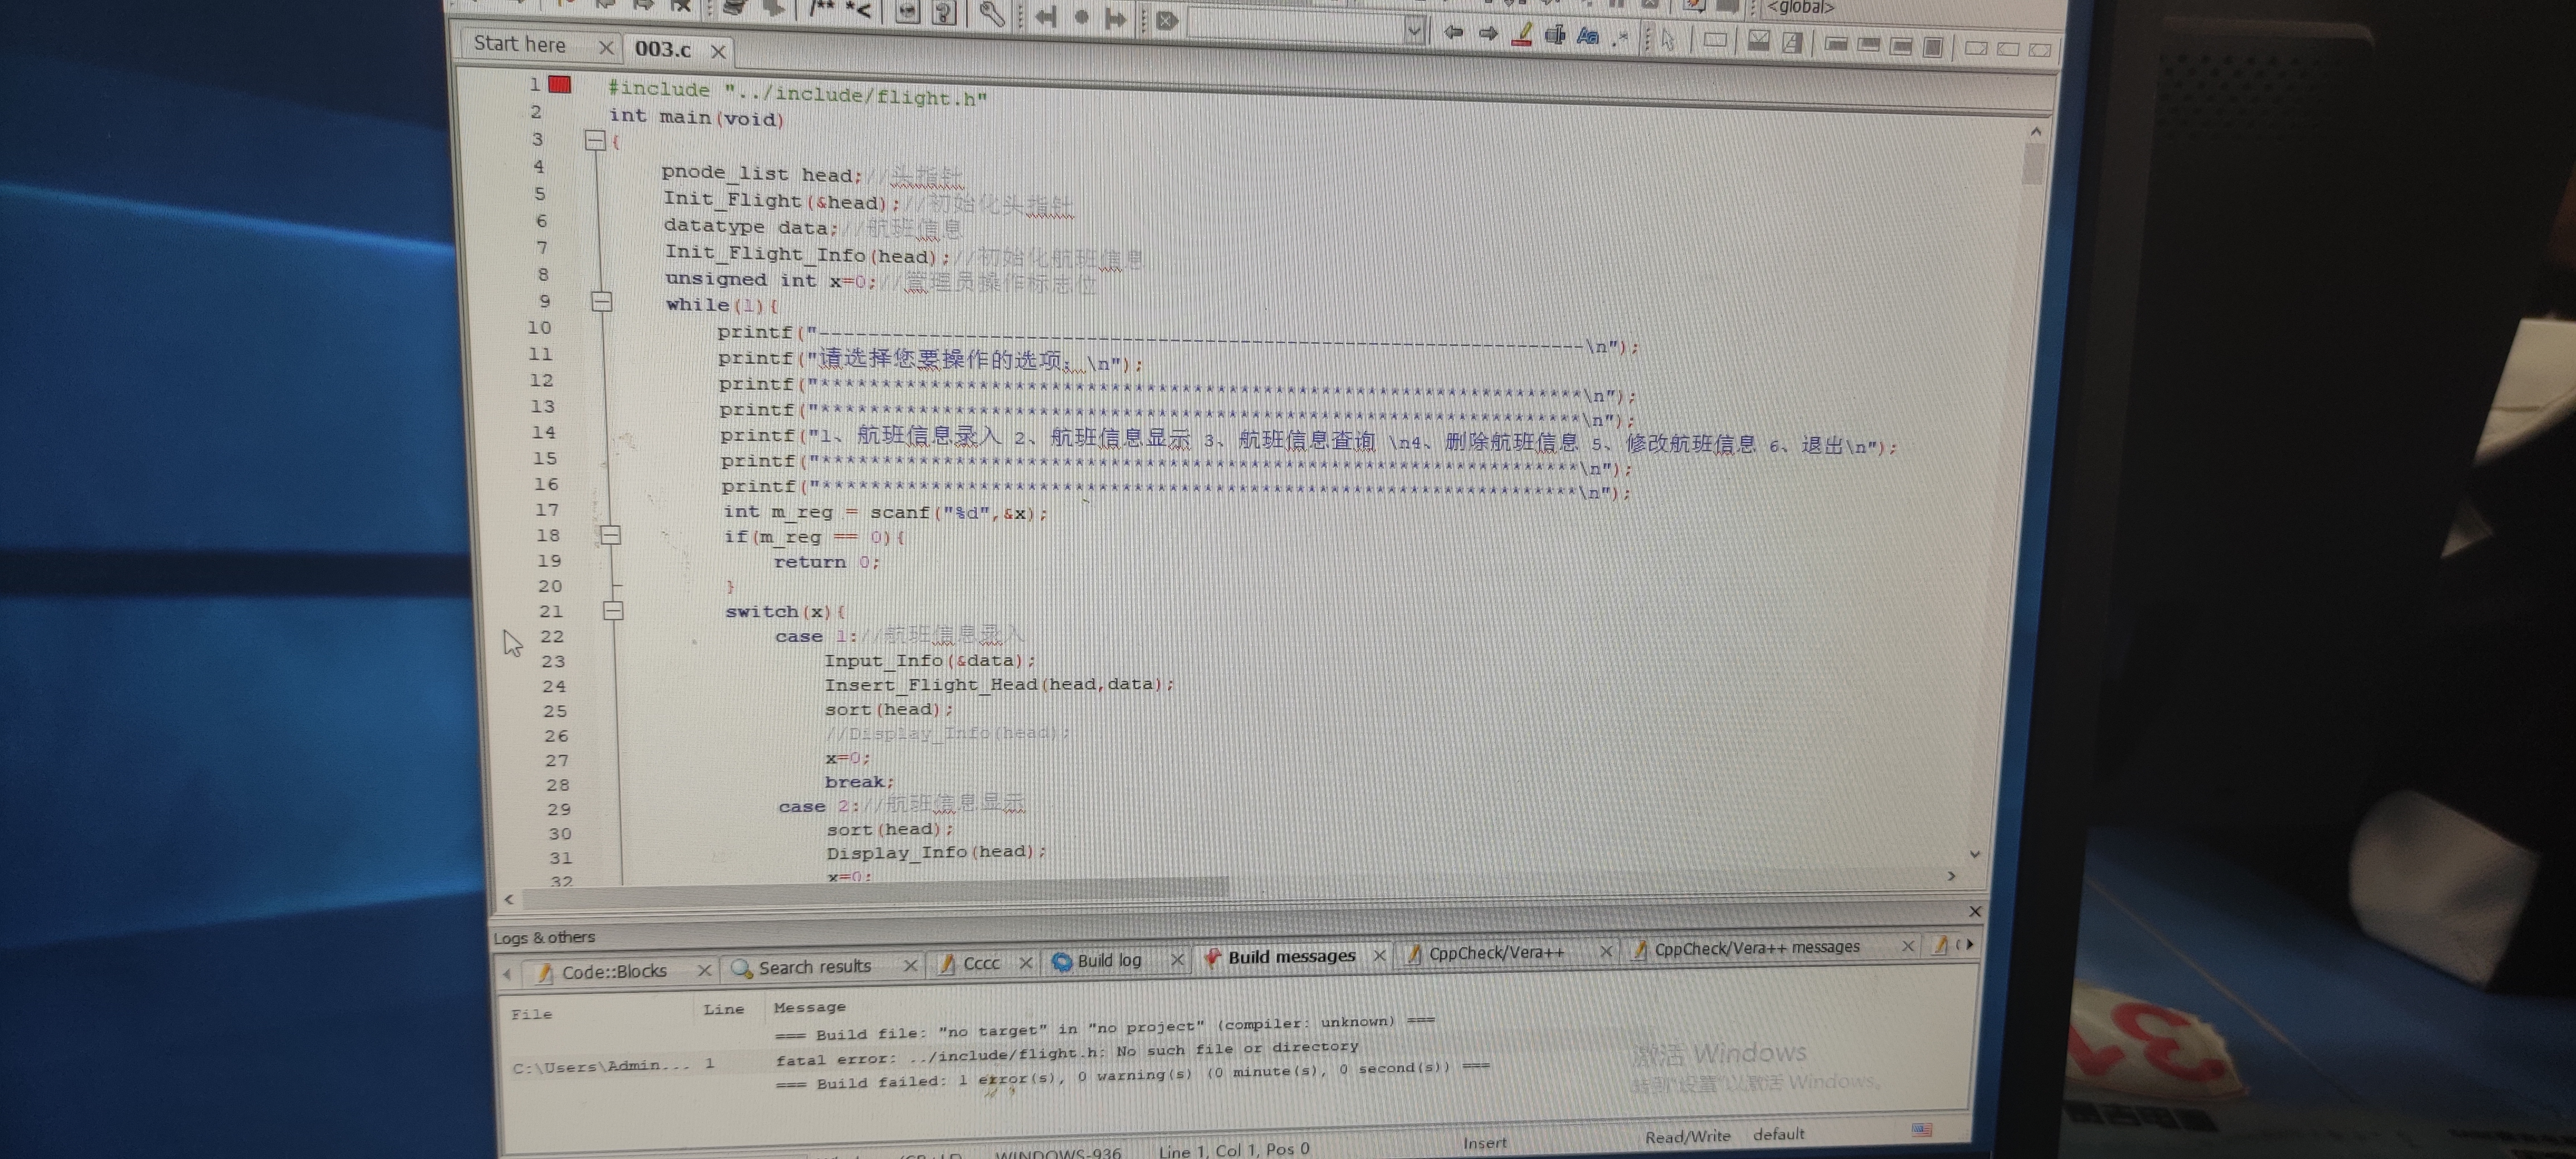Click the Message column header
Screen dimensions: 2576x1159
809,1007
